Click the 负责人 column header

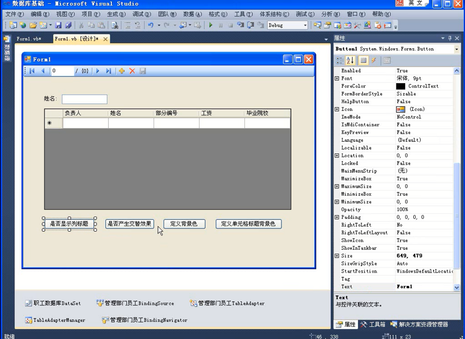pyautogui.click(x=85, y=113)
